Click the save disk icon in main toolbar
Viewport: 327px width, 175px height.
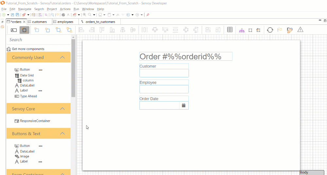point(12,15)
